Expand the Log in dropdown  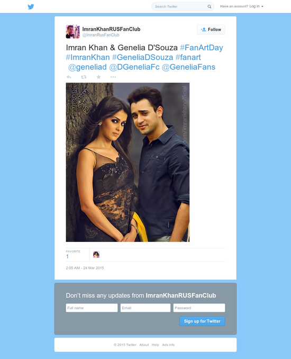pyautogui.click(x=256, y=6)
